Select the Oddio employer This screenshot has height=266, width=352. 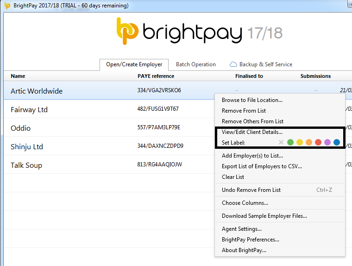(x=21, y=128)
